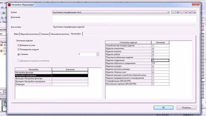Click the Изделие штекера row label
This screenshot has width=206, height=116.
coord(114,66)
